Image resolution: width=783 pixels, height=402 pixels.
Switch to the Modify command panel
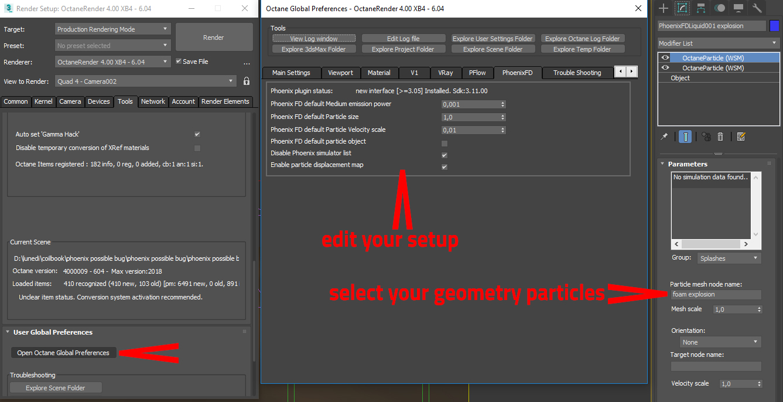682,8
